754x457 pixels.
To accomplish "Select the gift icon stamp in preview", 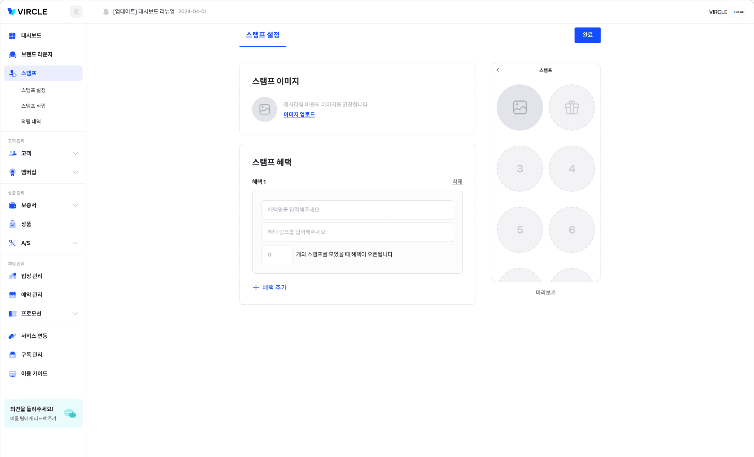I will 572,108.
